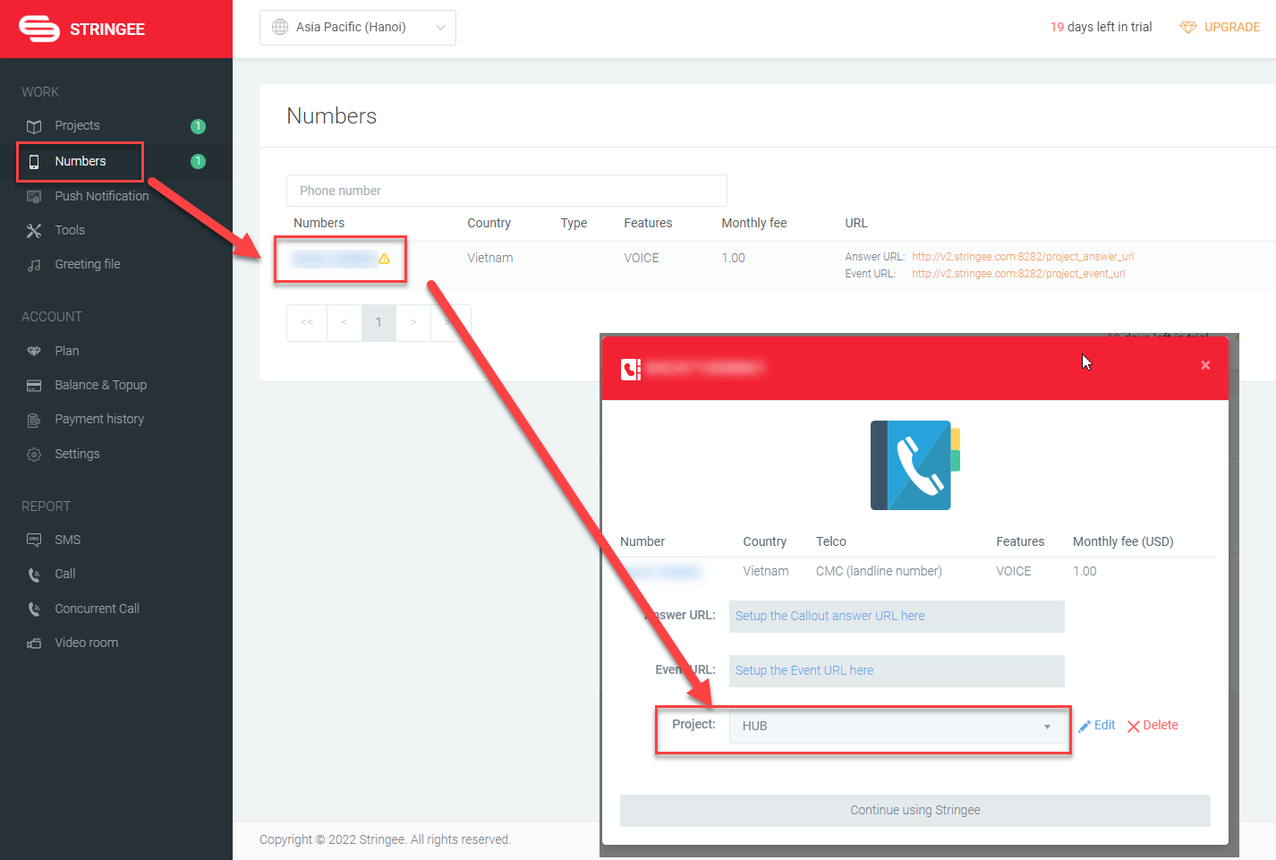
Task: Go to pagination page 1
Action: pyautogui.click(x=379, y=323)
